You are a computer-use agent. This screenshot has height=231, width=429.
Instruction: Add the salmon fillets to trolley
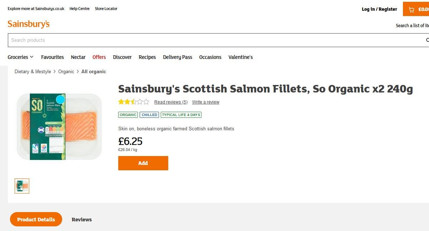pyautogui.click(x=143, y=163)
